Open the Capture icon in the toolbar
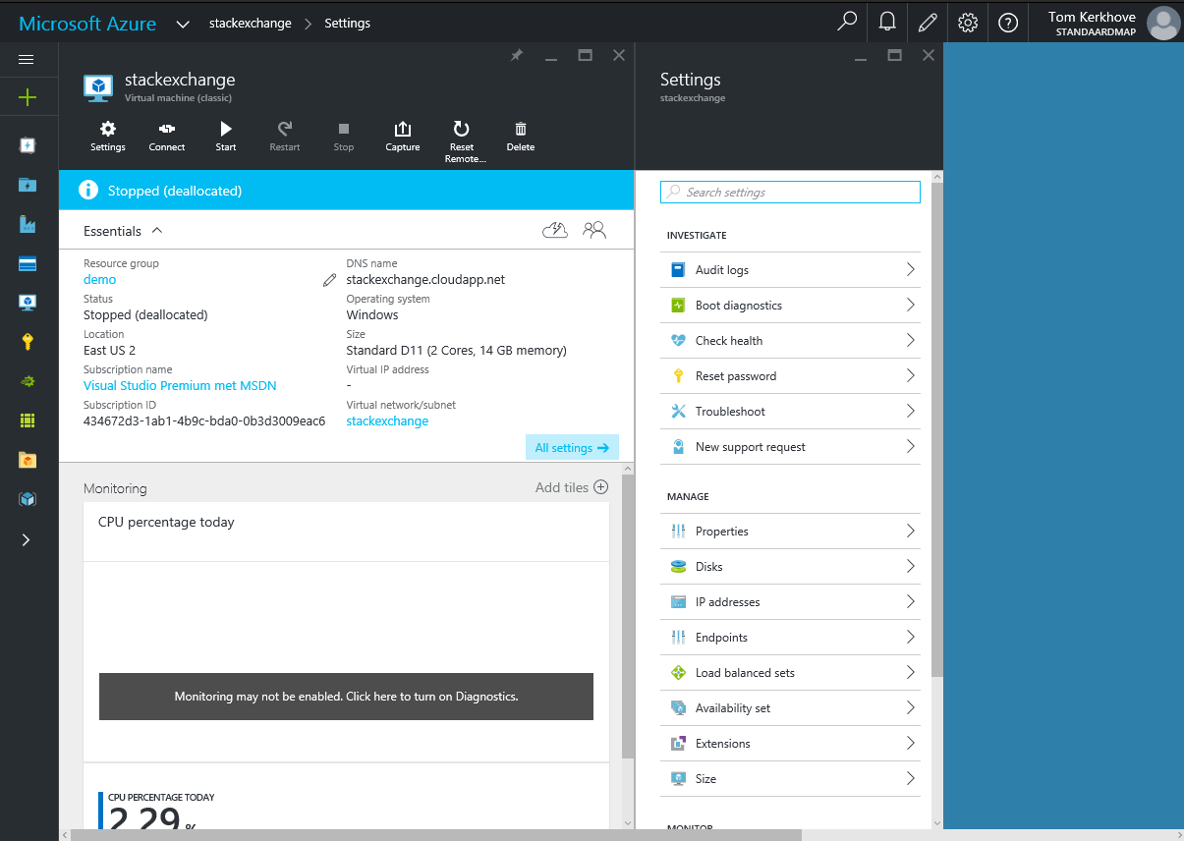This screenshot has height=841, width=1184. [x=402, y=136]
